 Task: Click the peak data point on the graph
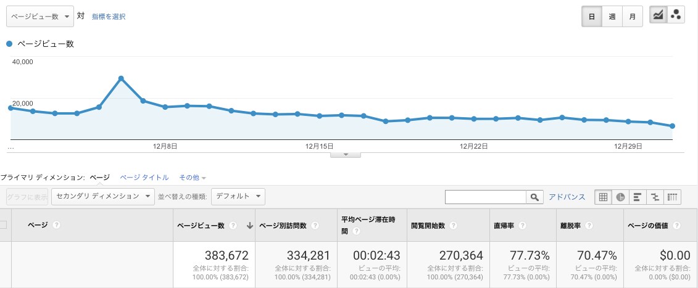click(120, 78)
